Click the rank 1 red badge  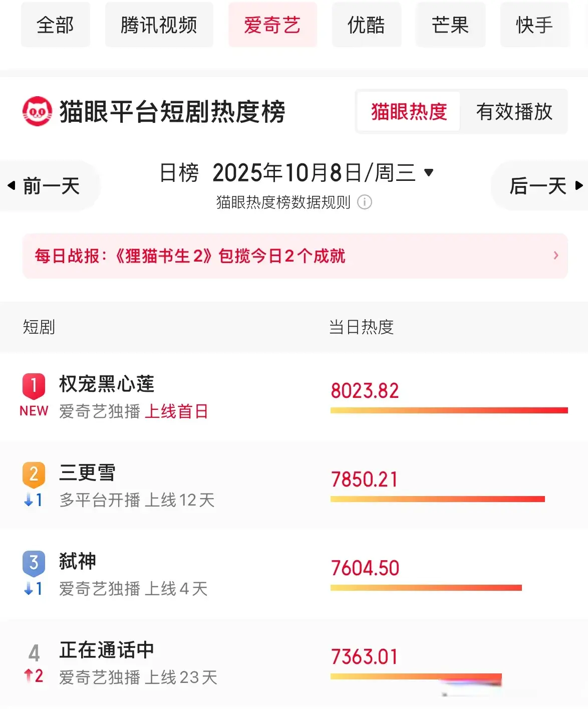34,385
